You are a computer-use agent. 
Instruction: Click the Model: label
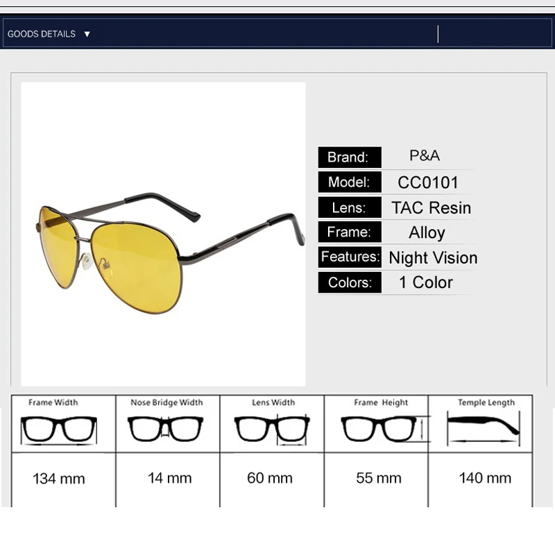350,182
